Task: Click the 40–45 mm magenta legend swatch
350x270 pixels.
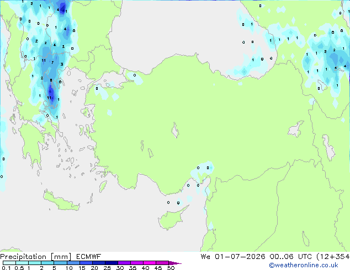Action: click(x=150, y=263)
